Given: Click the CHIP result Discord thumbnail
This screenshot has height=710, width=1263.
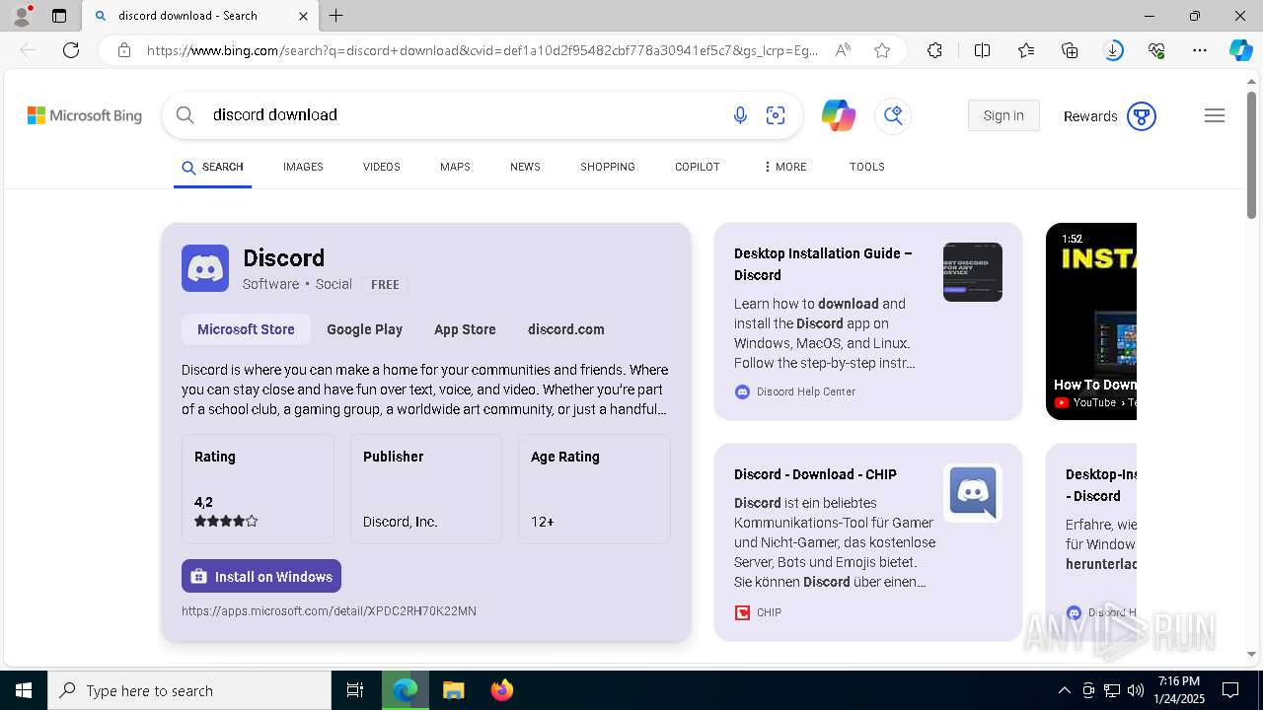Looking at the screenshot, I should pyautogui.click(x=973, y=493).
